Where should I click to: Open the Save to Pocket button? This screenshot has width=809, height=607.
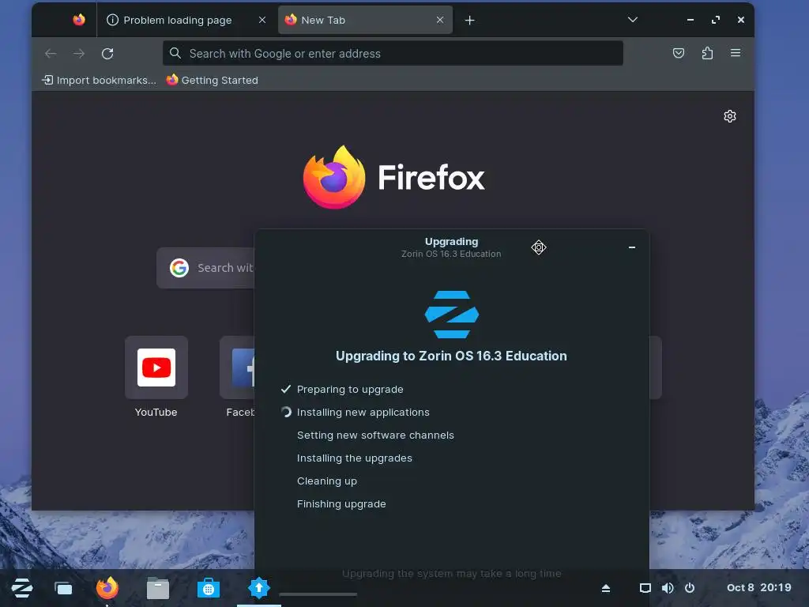point(679,53)
